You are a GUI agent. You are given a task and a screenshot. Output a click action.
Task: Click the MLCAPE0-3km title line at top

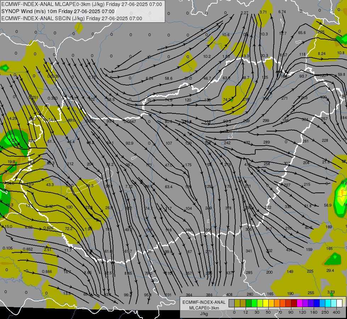coord(82,4)
